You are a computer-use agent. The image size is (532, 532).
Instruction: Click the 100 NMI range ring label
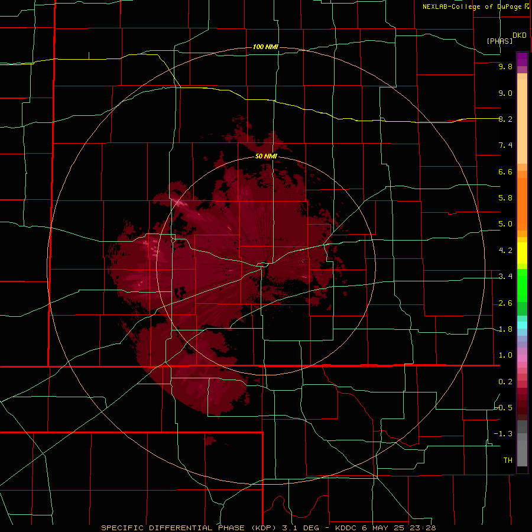[265, 47]
